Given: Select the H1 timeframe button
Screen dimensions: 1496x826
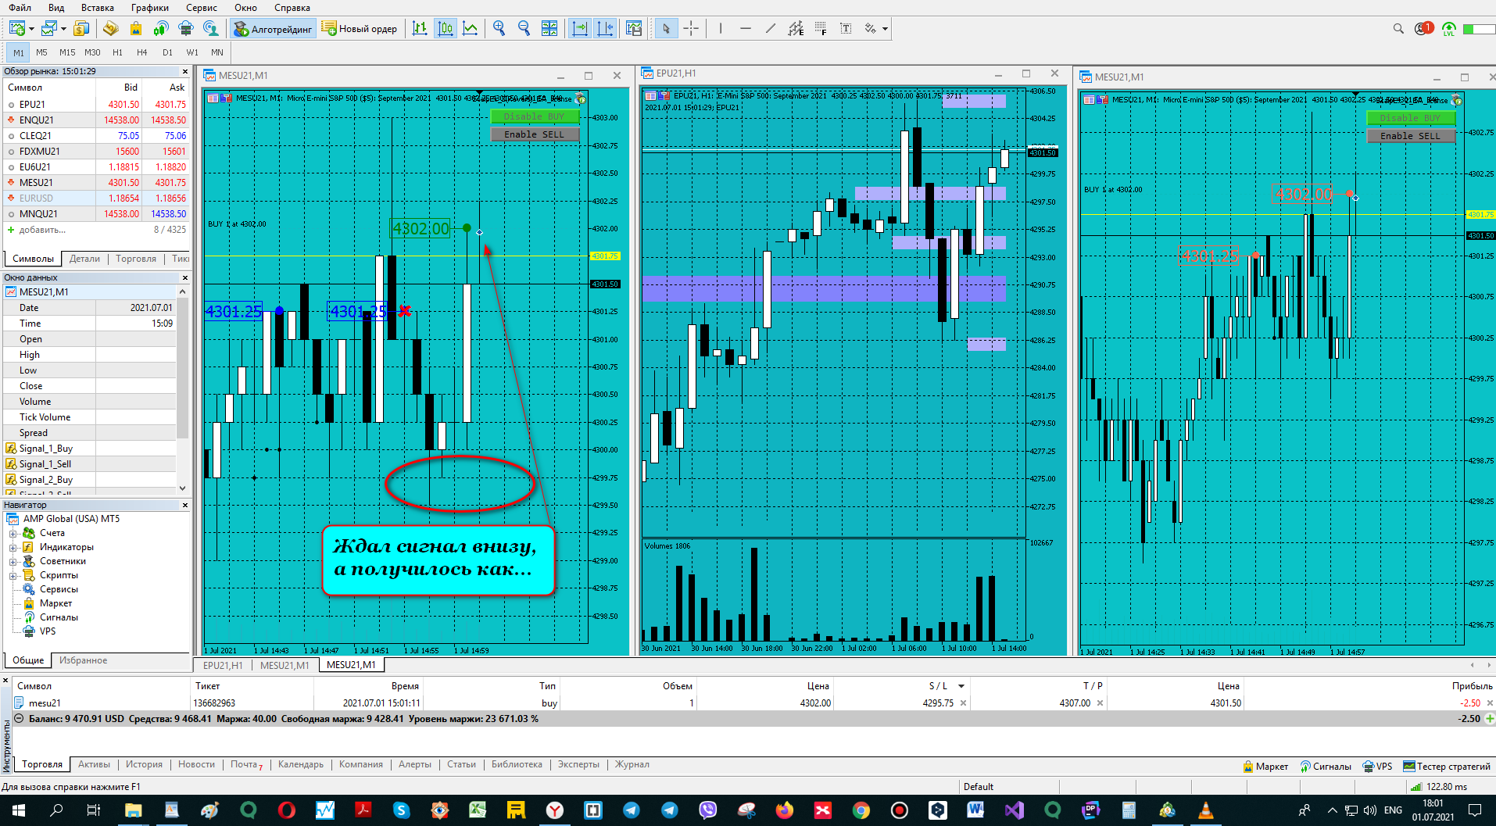Looking at the screenshot, I should (118, 52).
